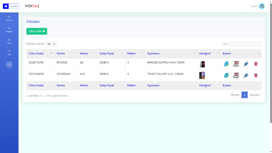Click the Cihazlar page heading
272x153 pixels.
pos(33,22)
